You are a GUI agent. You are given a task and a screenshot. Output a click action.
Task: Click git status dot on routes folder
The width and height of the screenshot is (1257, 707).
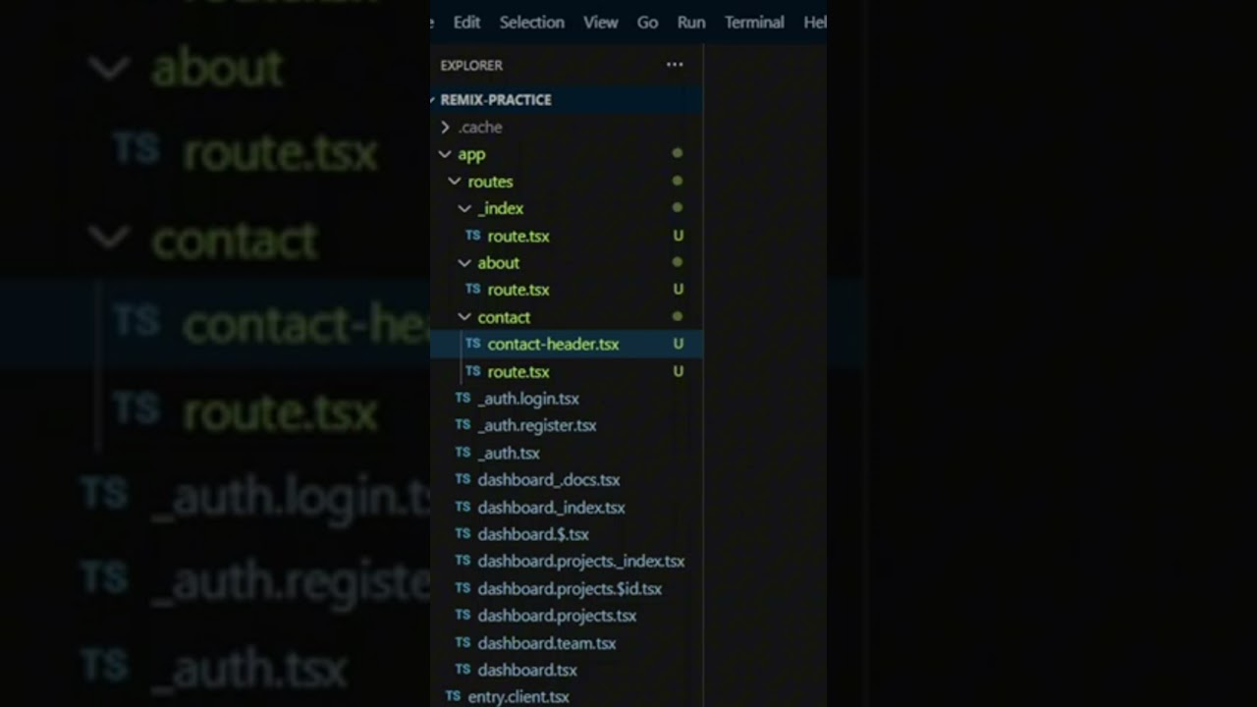677,181
